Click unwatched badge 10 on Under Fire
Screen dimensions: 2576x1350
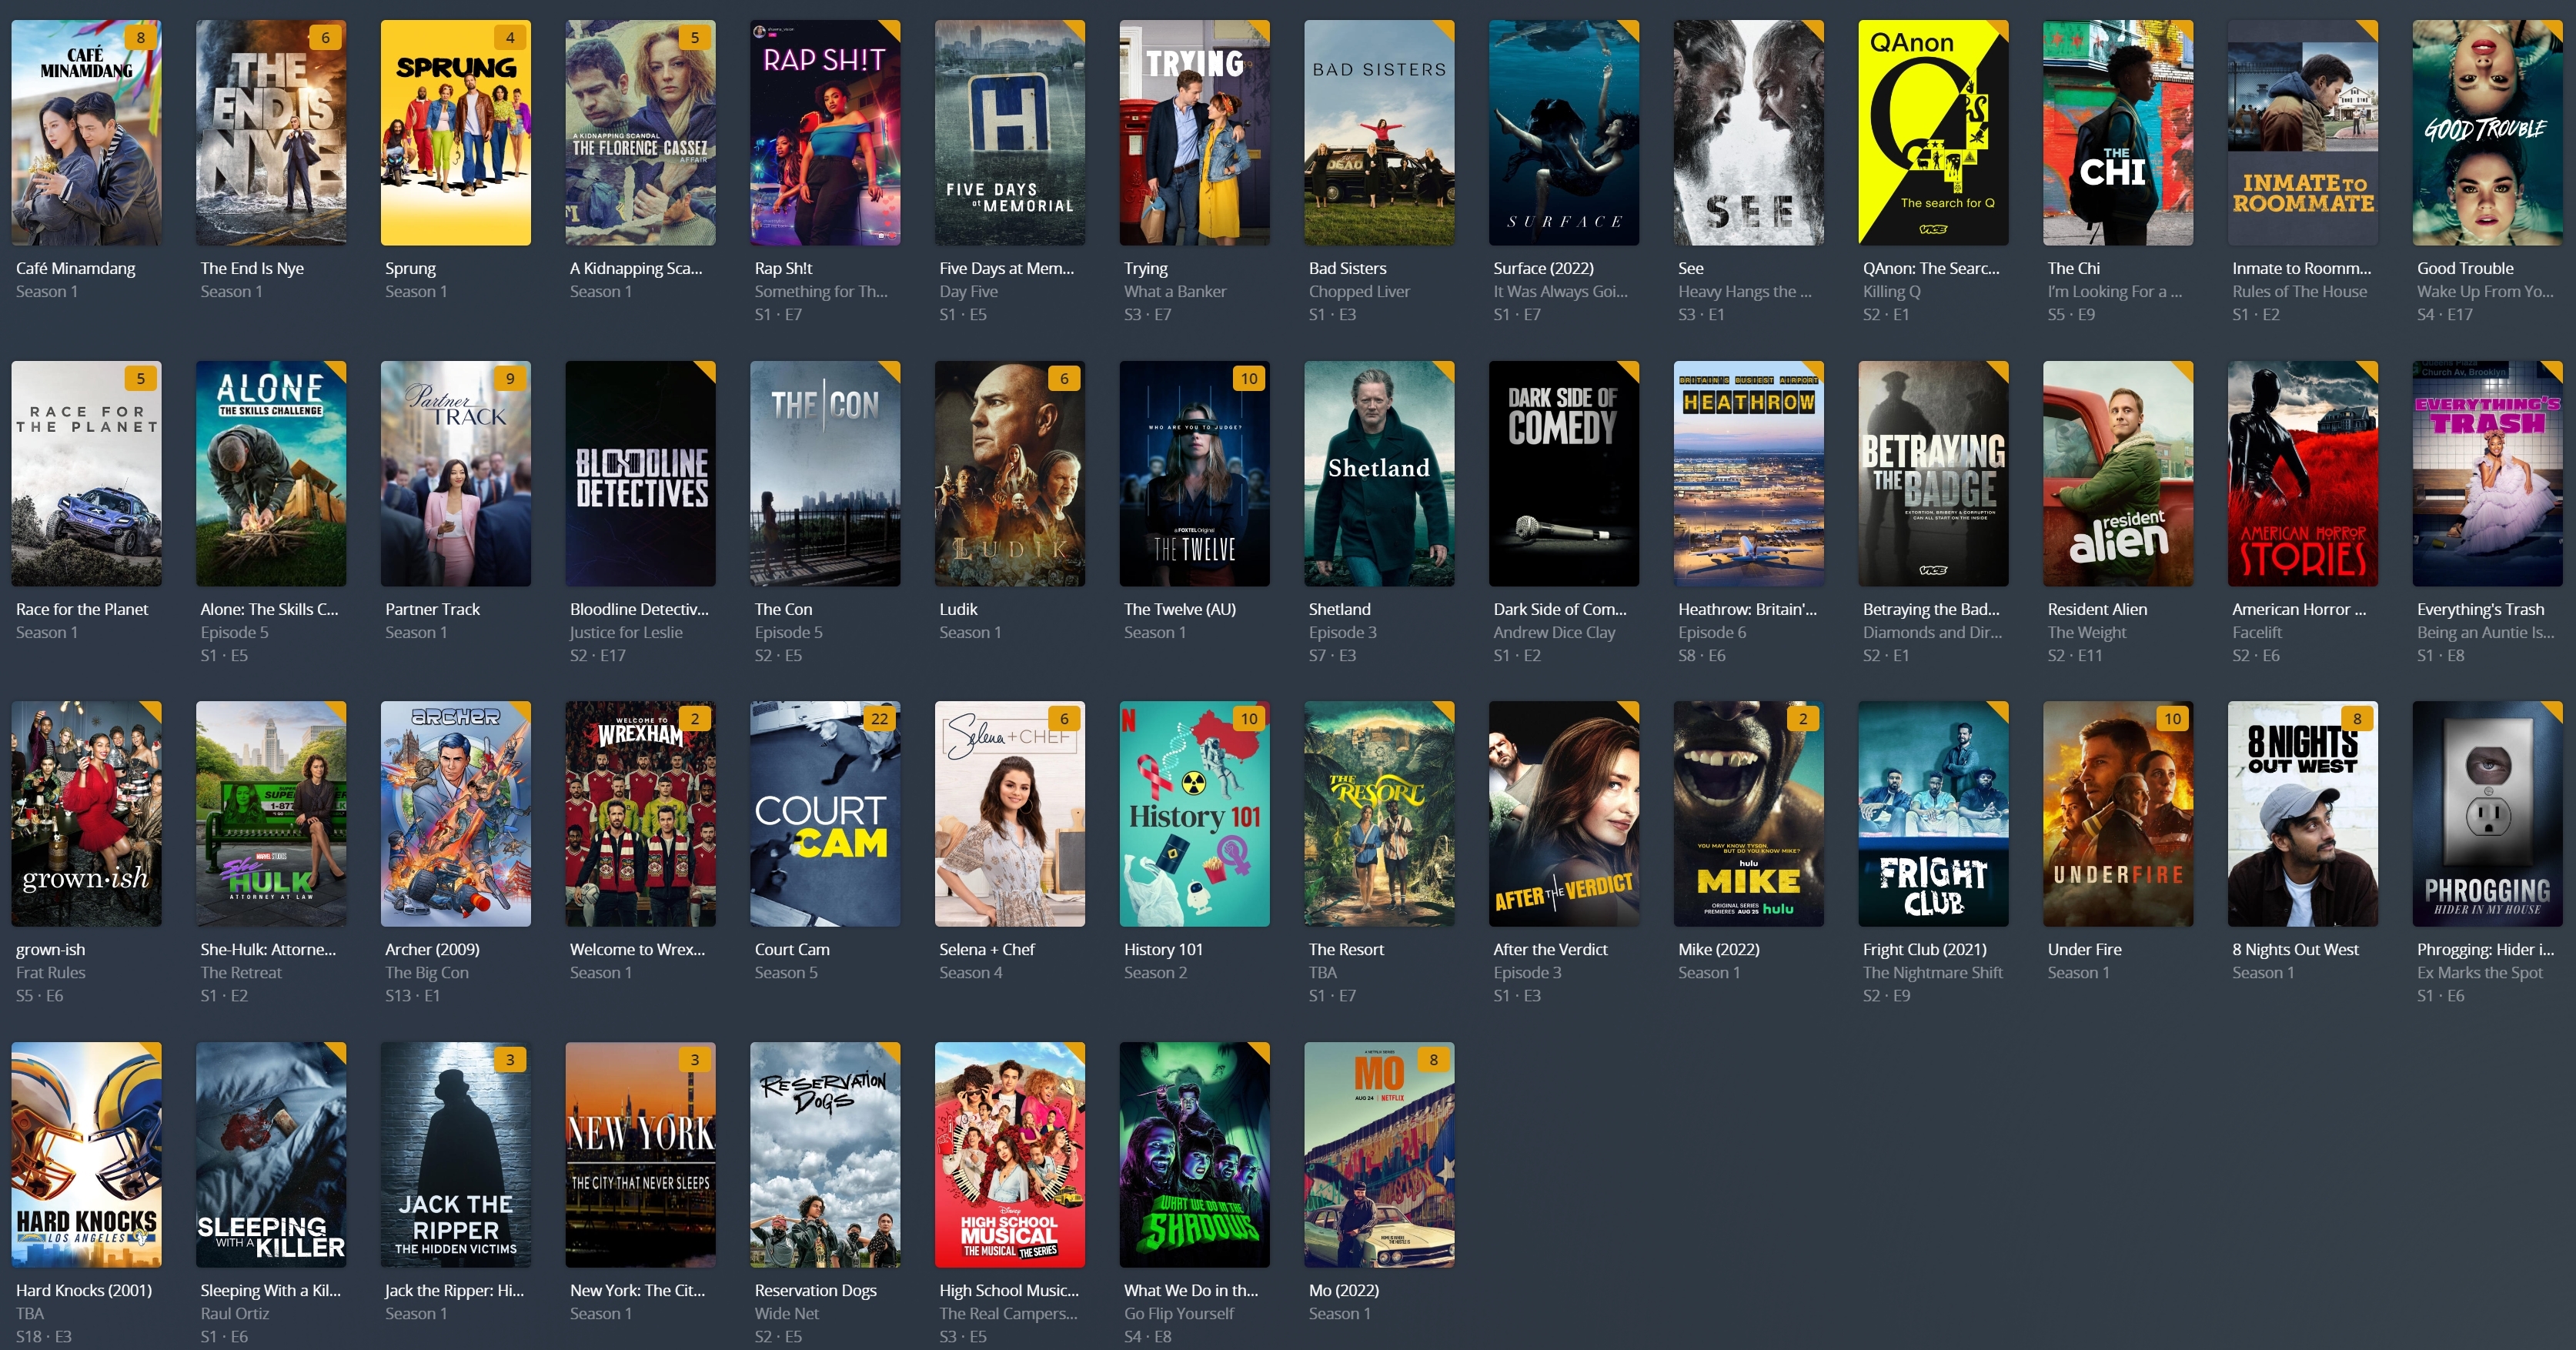[2172, 719]
